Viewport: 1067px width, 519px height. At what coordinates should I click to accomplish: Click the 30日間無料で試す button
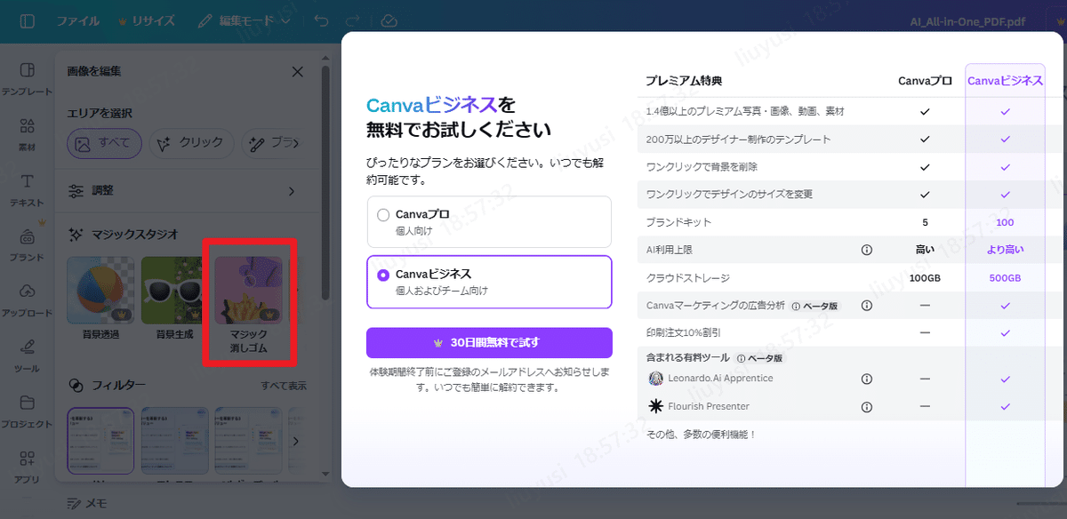coord(489,343)
